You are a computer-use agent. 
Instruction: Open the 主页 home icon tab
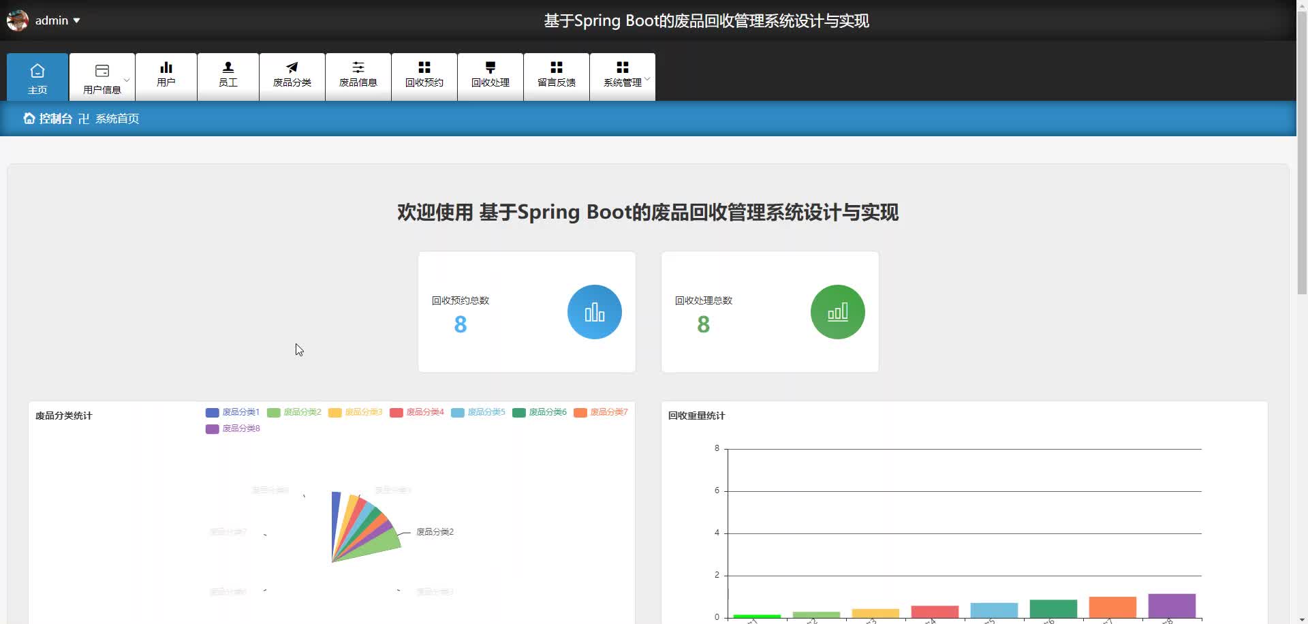(37, 77)
